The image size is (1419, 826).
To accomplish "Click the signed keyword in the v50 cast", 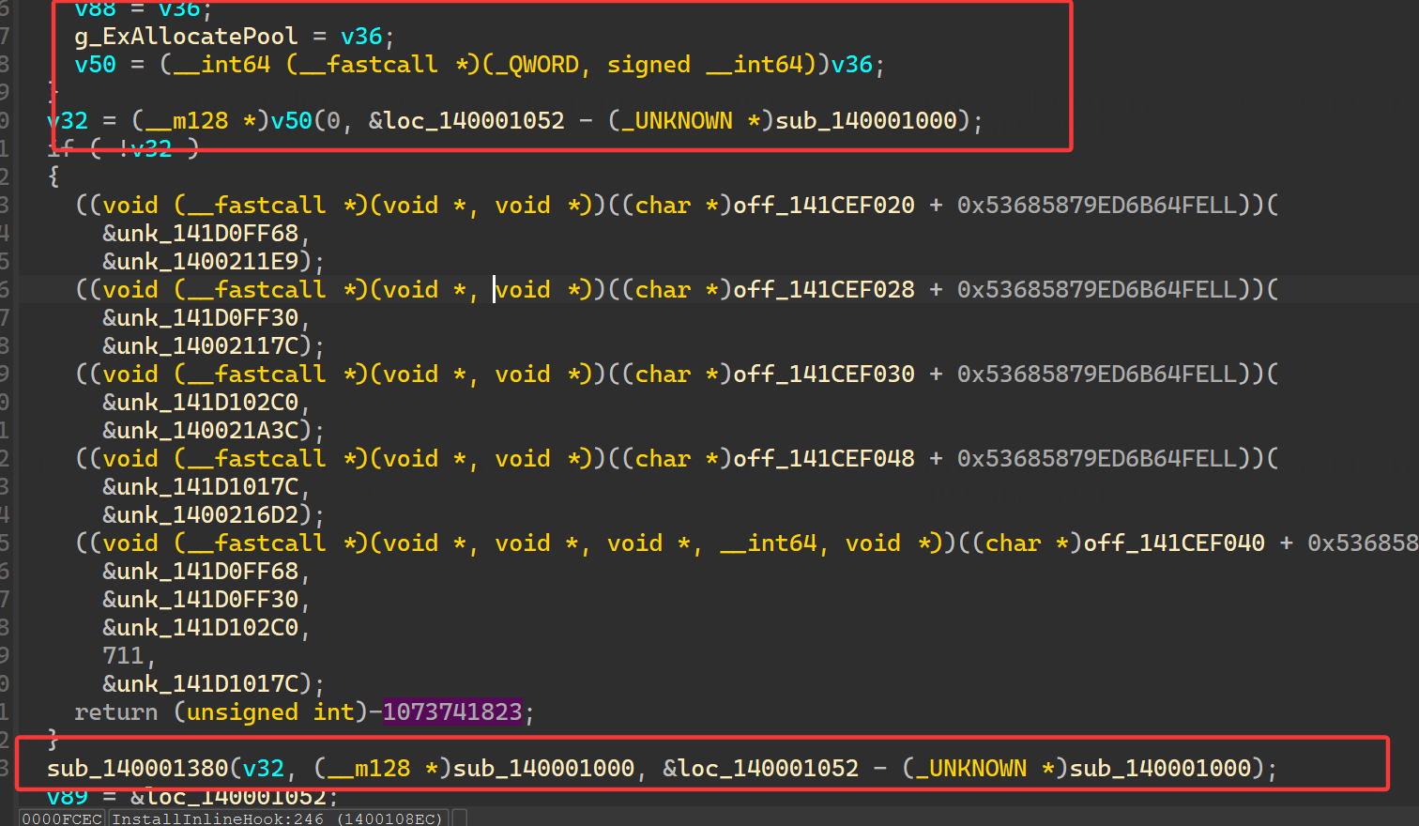I will click(x=648, y=65).
